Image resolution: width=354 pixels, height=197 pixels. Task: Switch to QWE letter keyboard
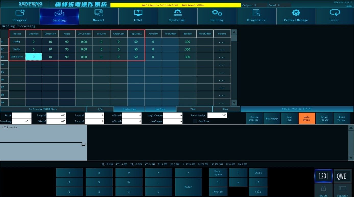tap(342, 176)
